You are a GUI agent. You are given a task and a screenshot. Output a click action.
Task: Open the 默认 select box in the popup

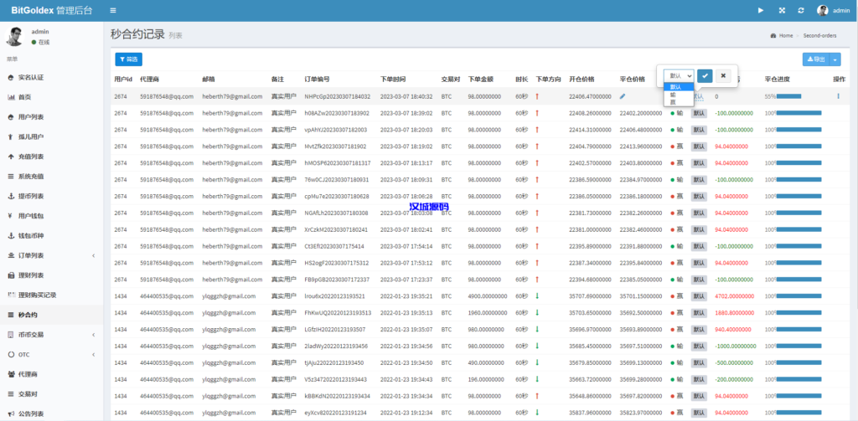click(x=679, y=75)
